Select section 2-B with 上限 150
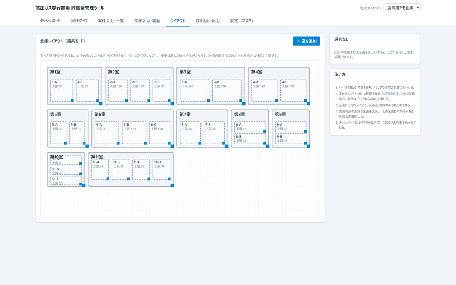 click(140, 90)
